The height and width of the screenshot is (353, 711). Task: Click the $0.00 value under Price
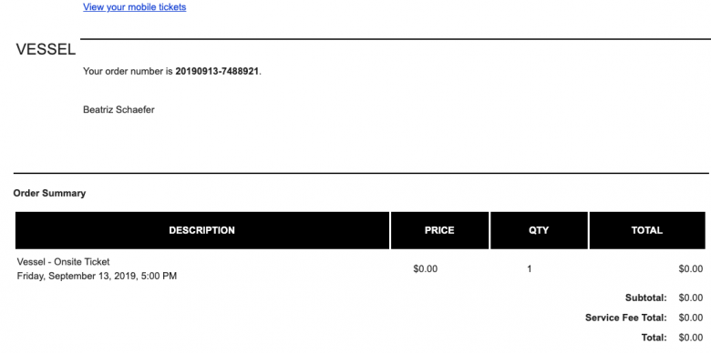pos(426,268)
